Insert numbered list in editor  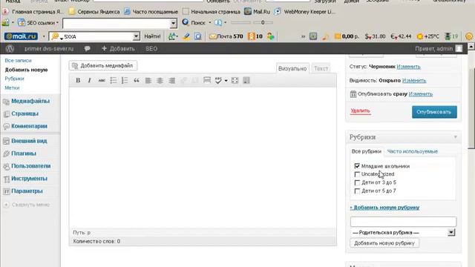click(x=125, y=80)
